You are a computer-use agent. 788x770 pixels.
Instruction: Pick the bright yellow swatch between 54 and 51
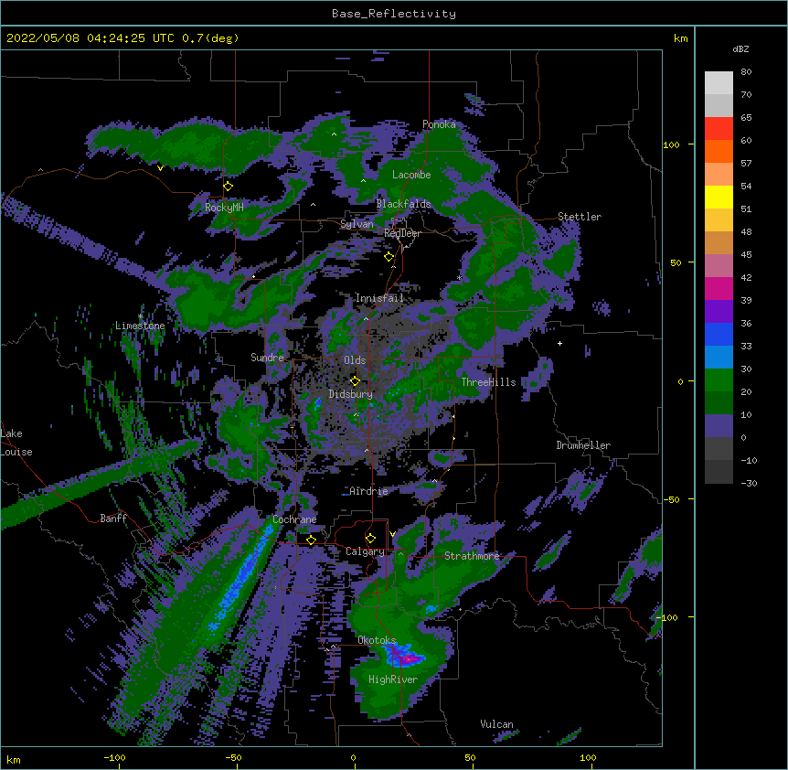click(719, 197)
